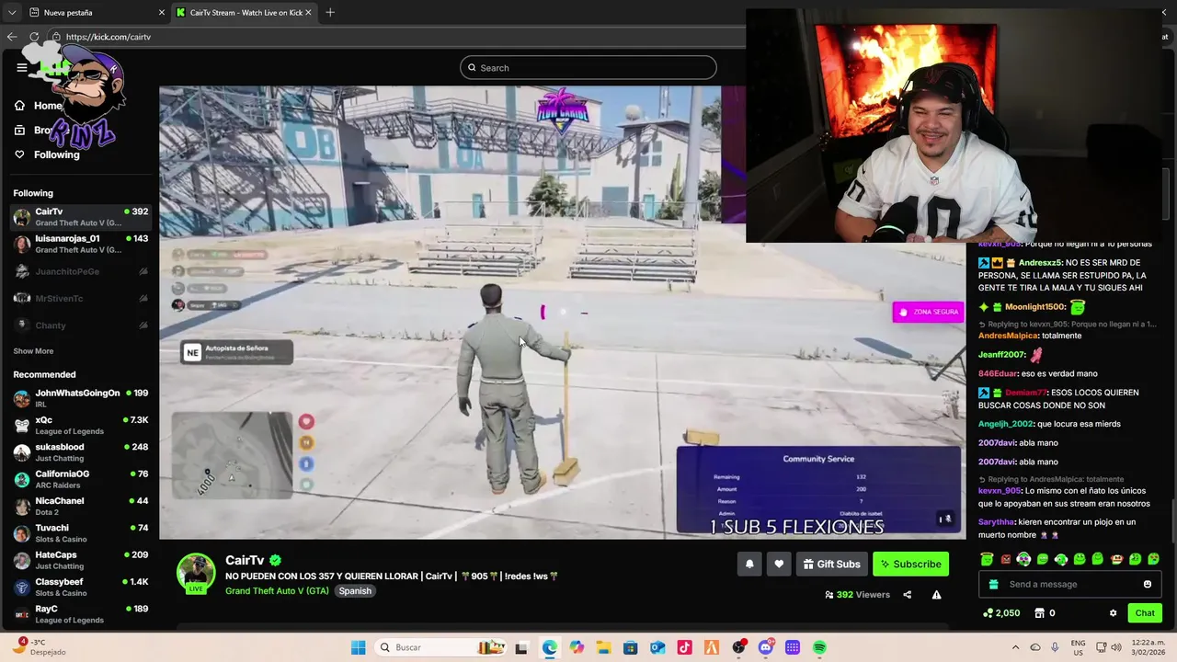Click the microphone icon in system tray

(x=1055, y=647)
